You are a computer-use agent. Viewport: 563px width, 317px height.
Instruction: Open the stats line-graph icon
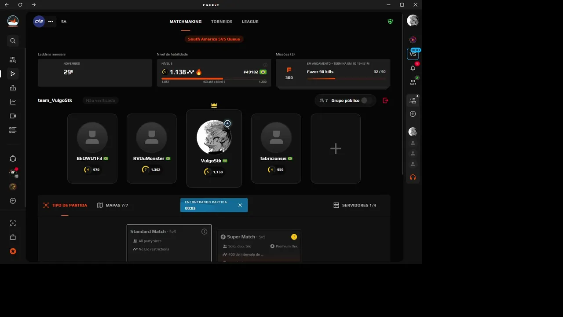[x=13, y=102]
